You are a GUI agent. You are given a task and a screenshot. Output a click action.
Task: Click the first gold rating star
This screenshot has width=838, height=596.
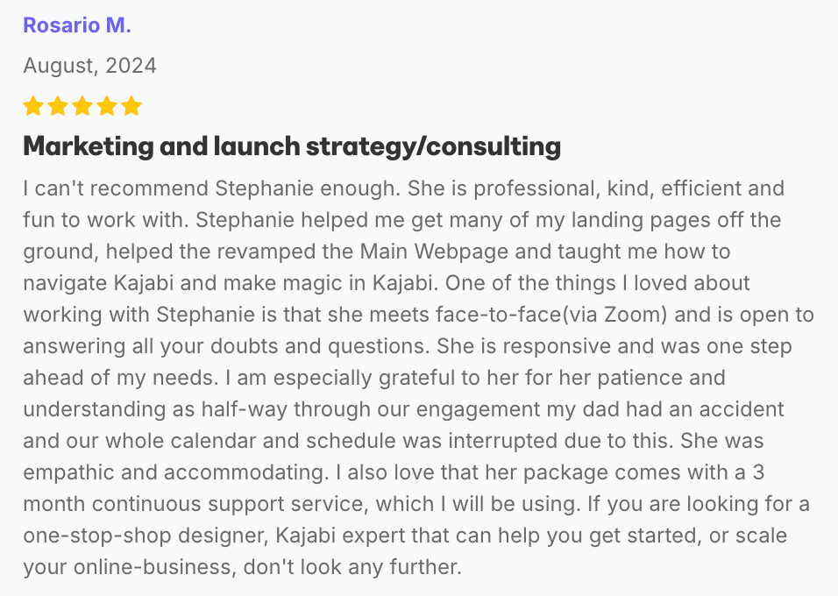(x=33, y=106)
